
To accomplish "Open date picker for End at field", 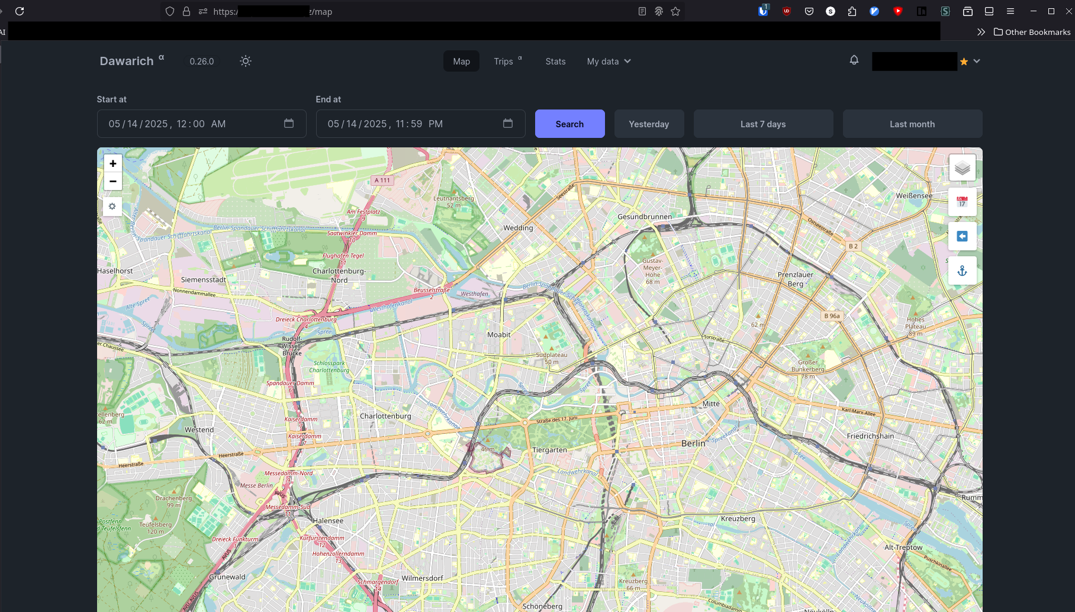I will click(508, 123).
